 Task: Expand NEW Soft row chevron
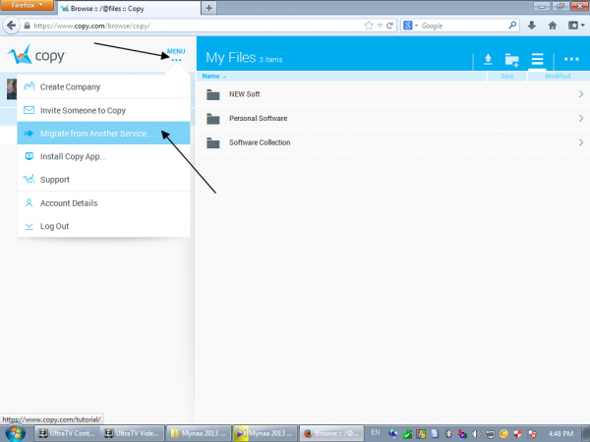[x=581, y=94]
